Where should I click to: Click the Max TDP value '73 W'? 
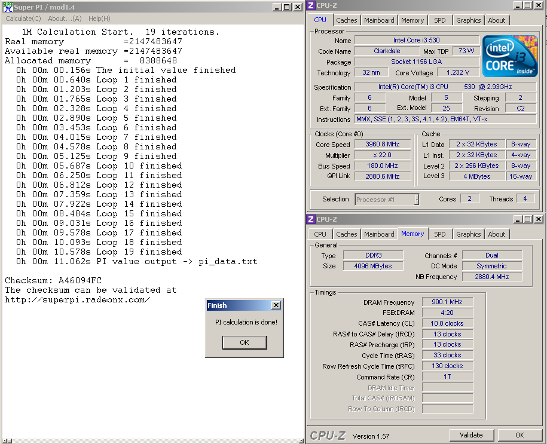click(466, 51)
